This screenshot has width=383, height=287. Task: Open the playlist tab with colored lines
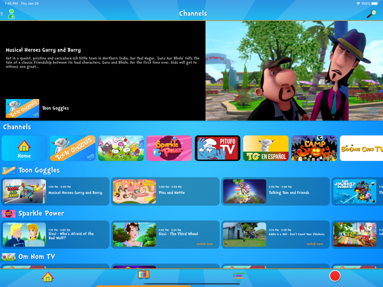tap(239, 276)
